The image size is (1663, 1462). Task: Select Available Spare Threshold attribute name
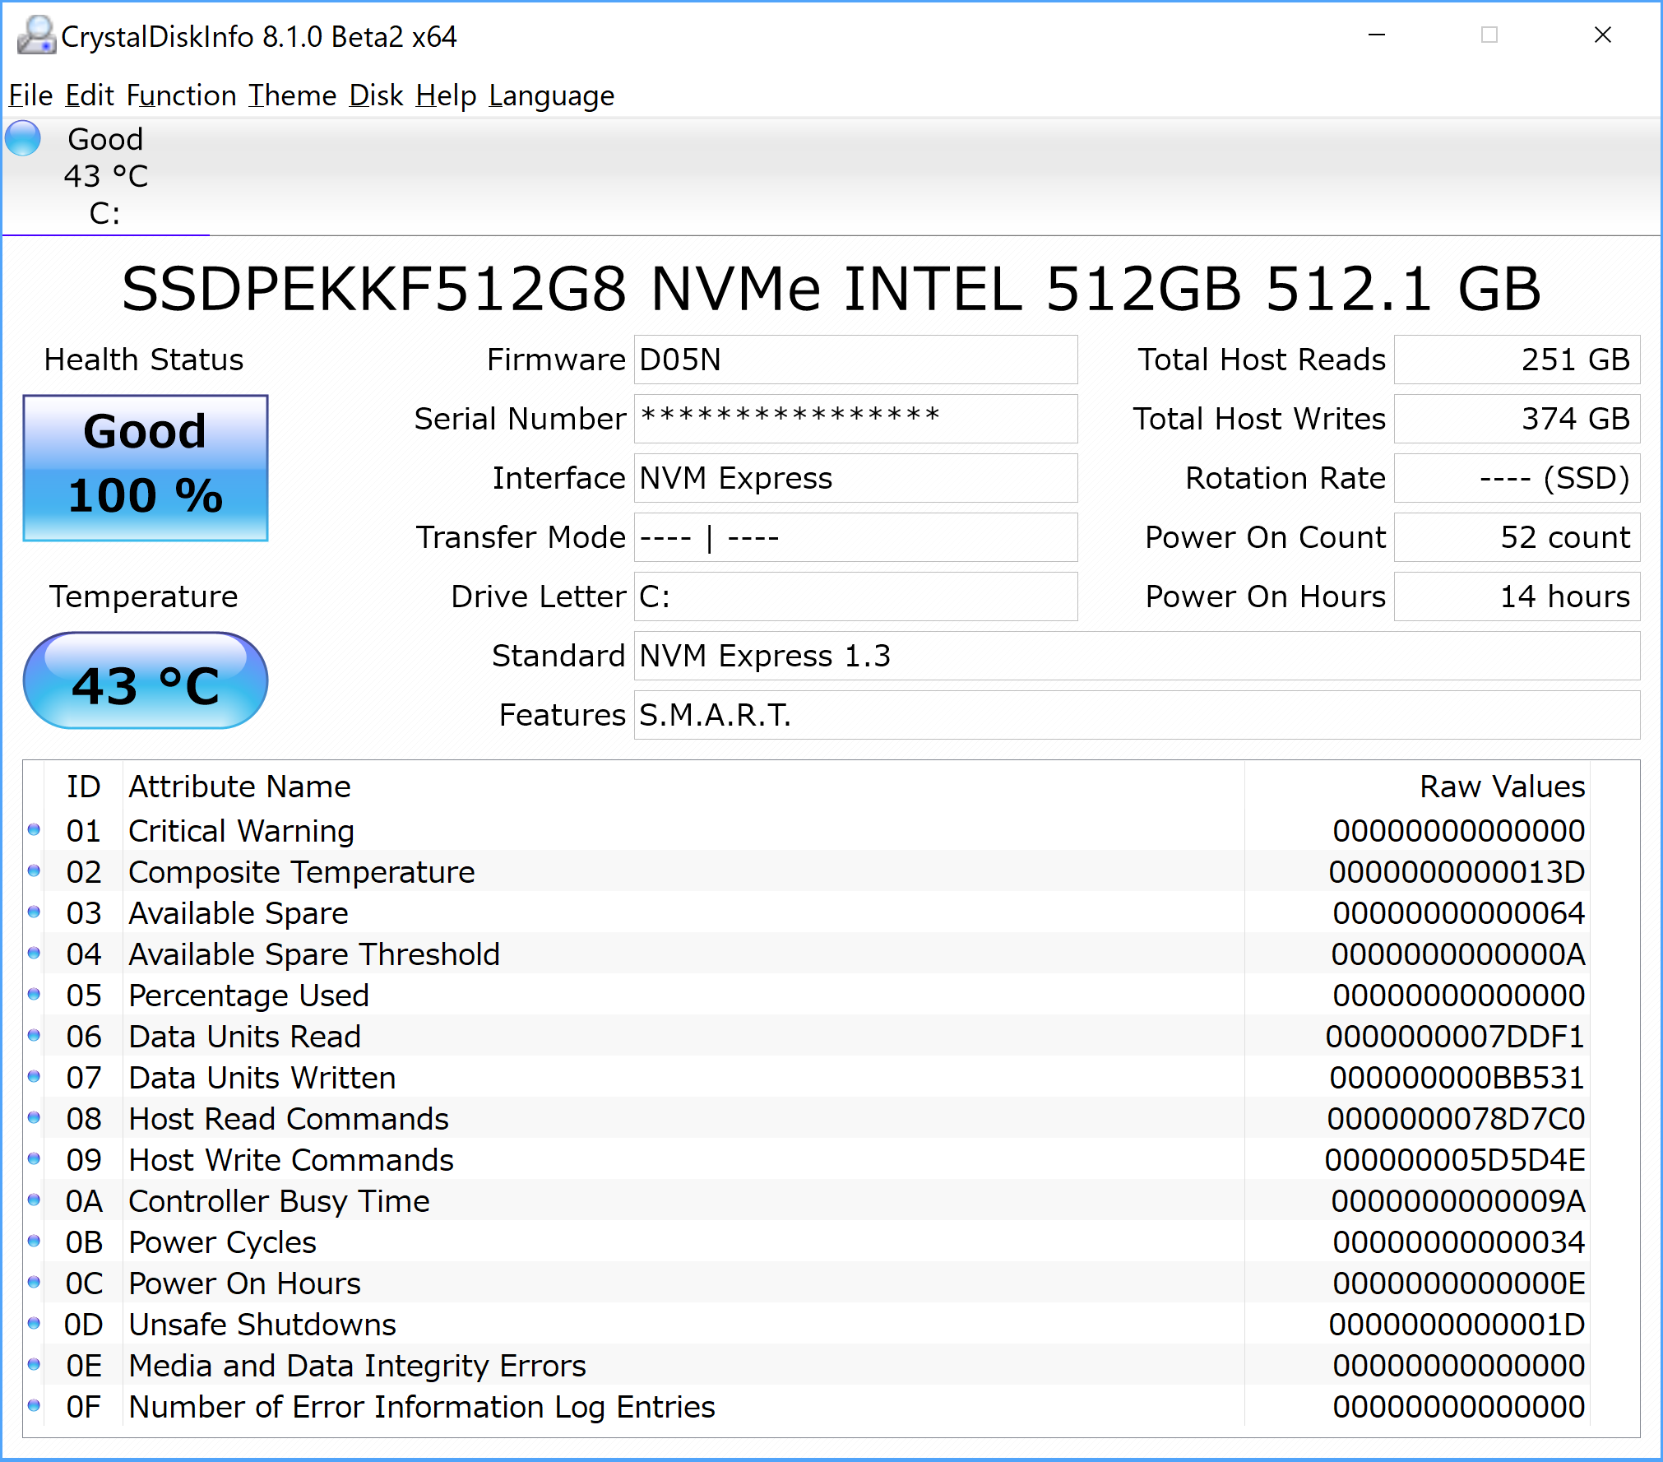click(x=314, y=954)
